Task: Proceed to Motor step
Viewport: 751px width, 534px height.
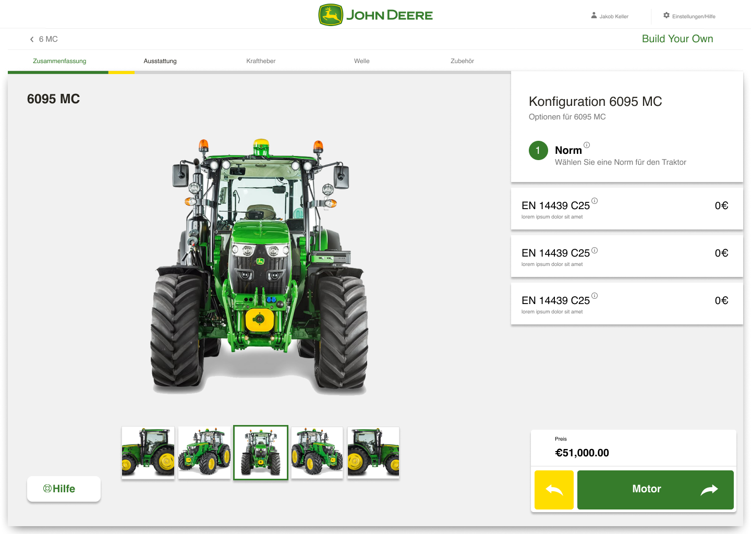Action: coord(655,489)
